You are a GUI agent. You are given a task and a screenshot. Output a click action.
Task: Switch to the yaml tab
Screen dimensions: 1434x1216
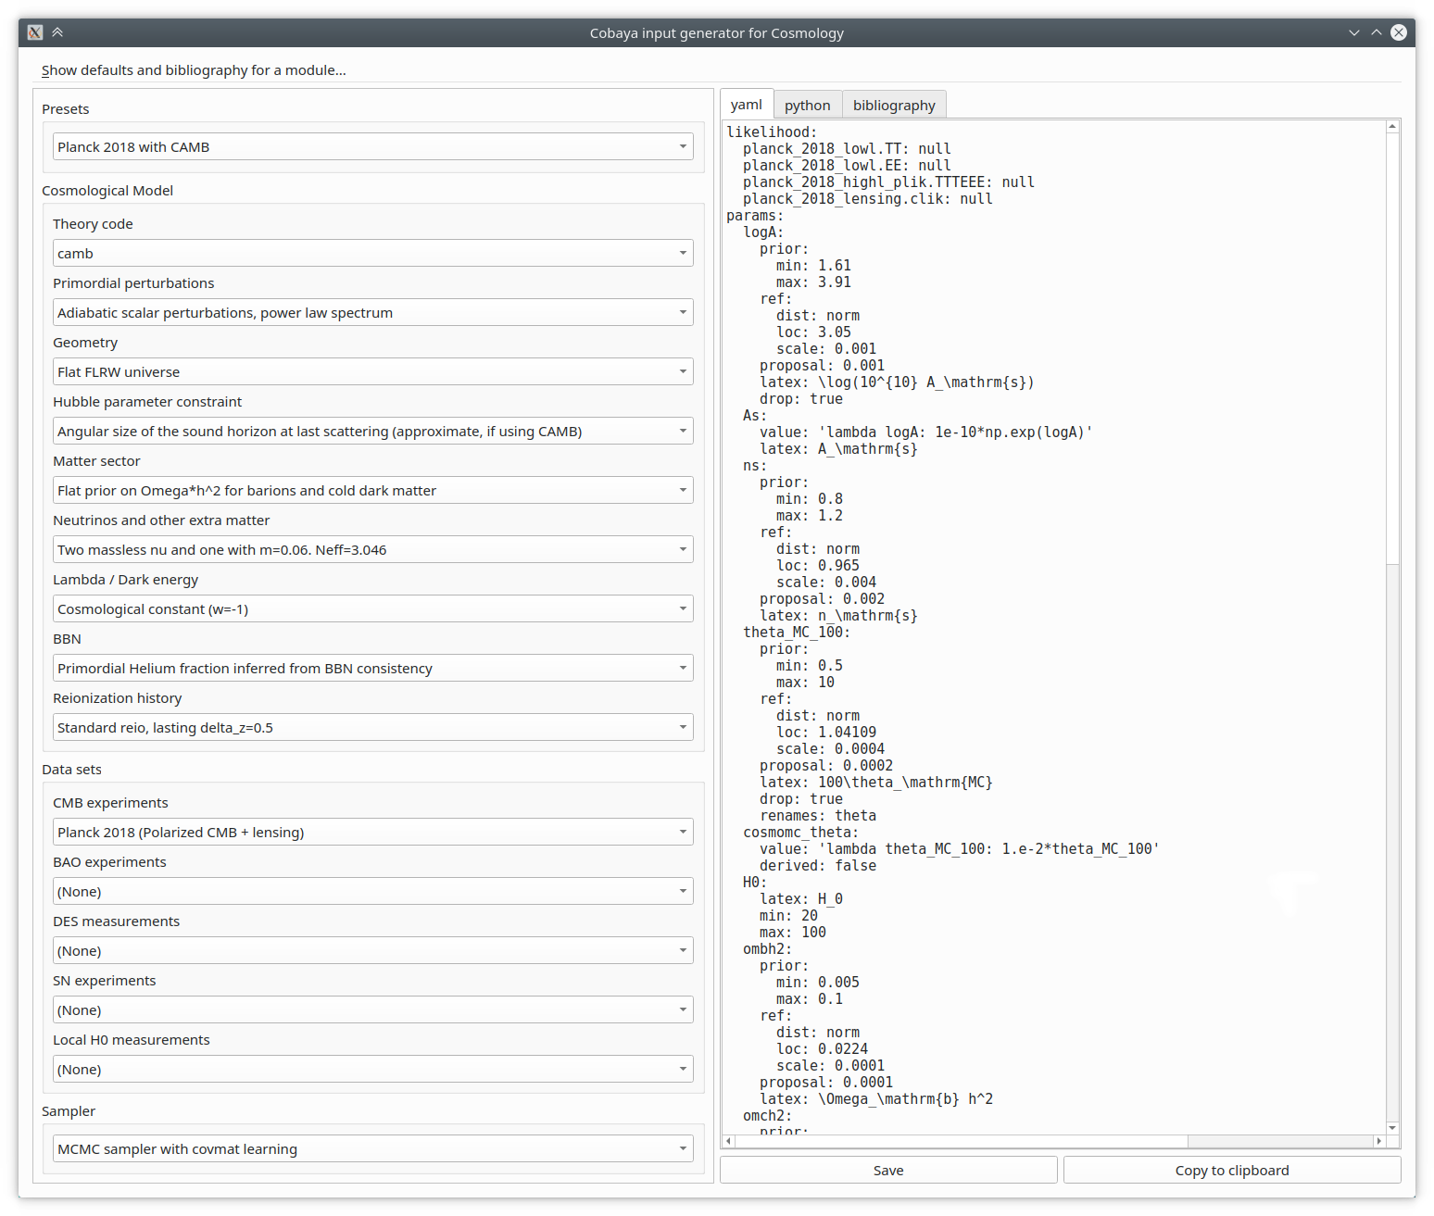747,105
